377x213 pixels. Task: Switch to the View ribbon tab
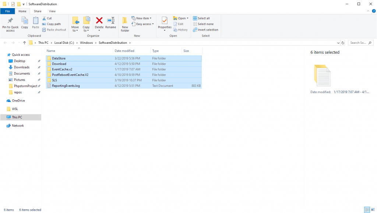pos(52,11)
